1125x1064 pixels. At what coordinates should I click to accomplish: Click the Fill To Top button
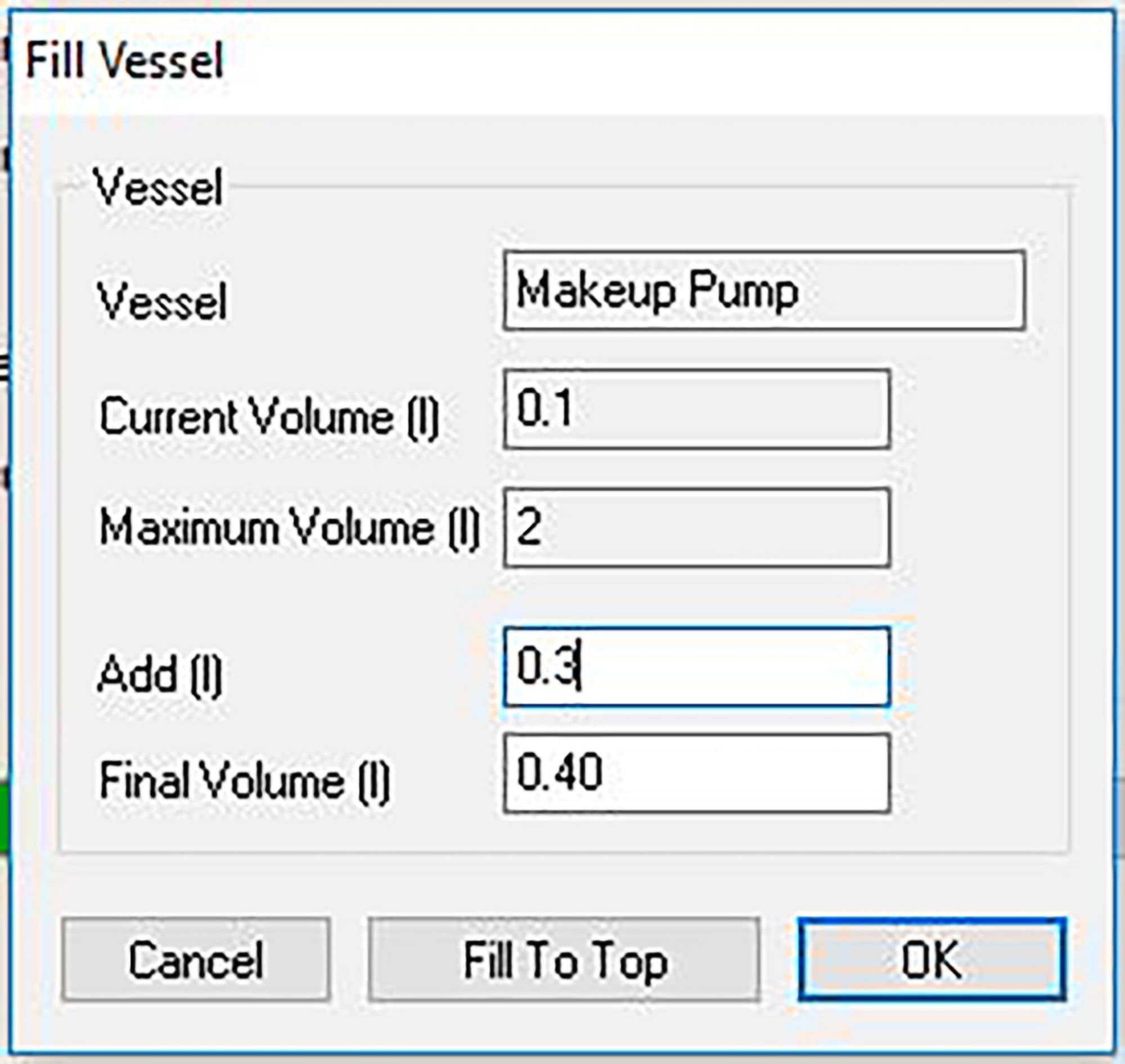pyautogui.click(x=564, y=959)
